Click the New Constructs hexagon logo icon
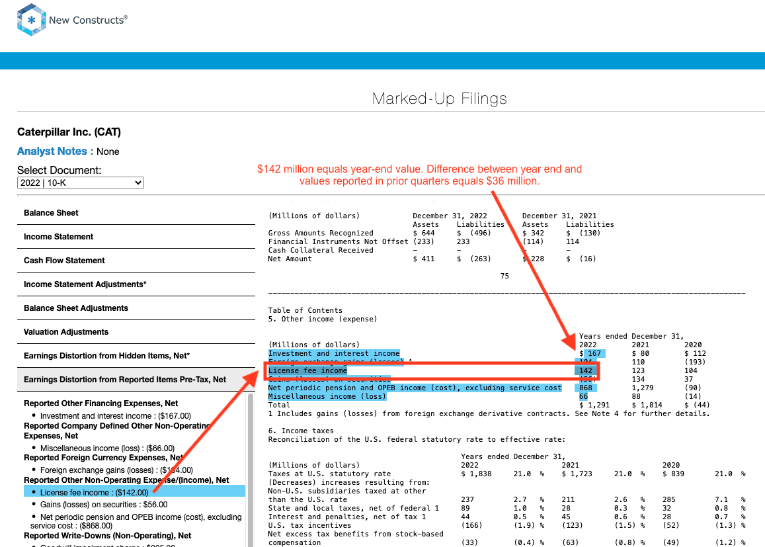The height and width of the screenshot is (547, 765). pyautogui.click(x=31, y=20)
